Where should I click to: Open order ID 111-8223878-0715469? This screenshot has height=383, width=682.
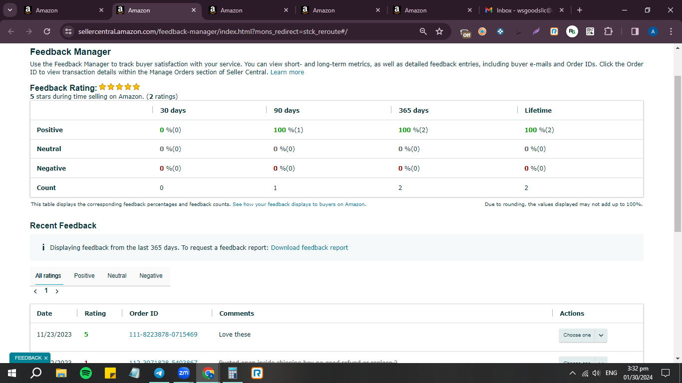163,335
